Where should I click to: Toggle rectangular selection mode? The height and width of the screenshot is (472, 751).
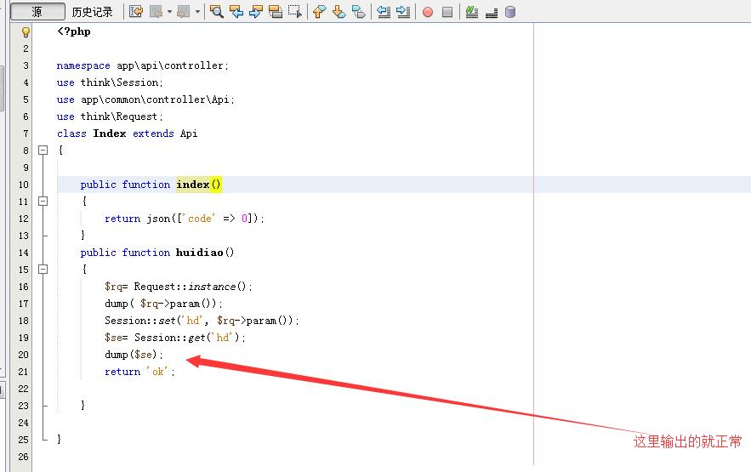point(294,12)
